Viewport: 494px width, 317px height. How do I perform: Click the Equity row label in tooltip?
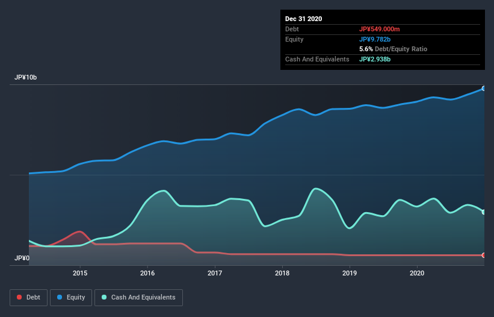pyautogui.click(x=294, y=39)
